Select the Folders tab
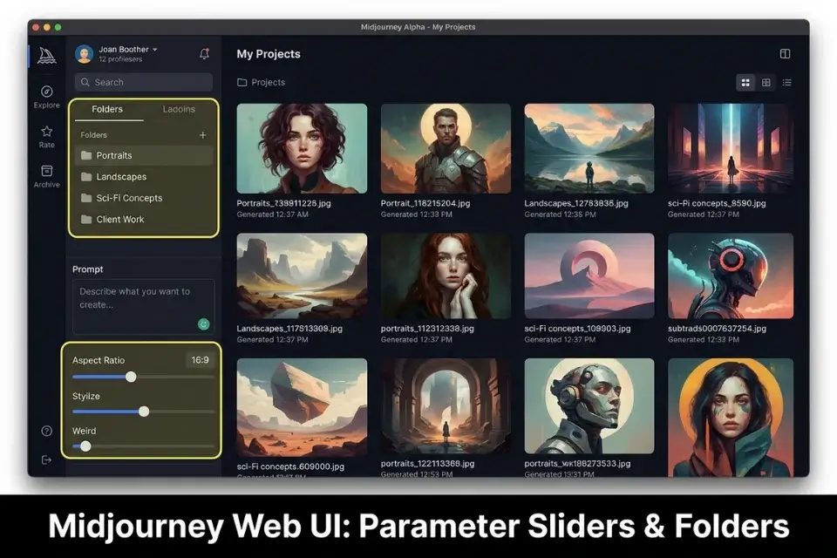This screenshot has width=837, height=558. tap(107, 109)
